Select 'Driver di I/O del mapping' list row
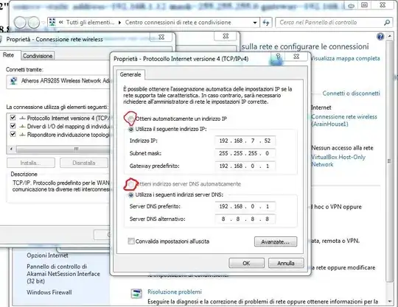 pyautogui.click(x=60, y=126)
